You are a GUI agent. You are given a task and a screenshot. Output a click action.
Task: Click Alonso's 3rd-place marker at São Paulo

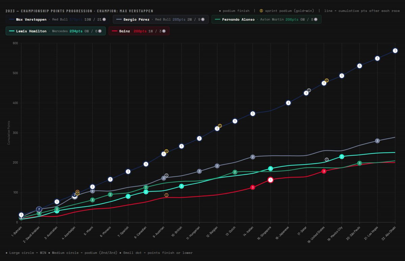click(359, 163)
